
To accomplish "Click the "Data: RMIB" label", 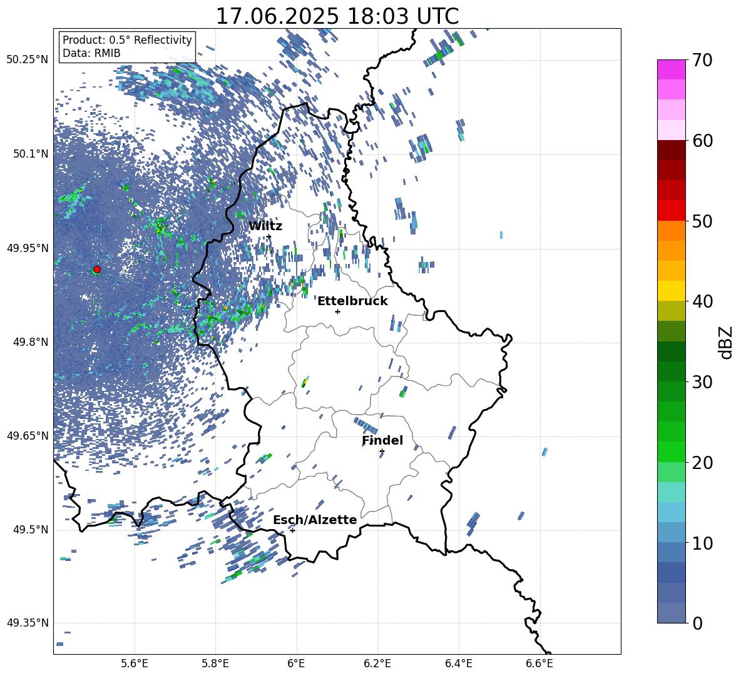I will (91, 53).
